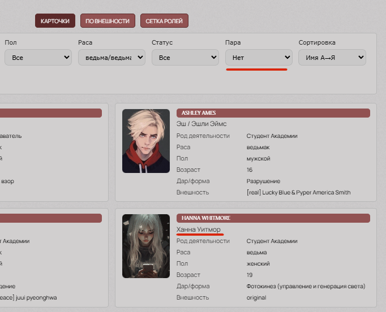Click the Фотокинез gift description

point(306,287)
